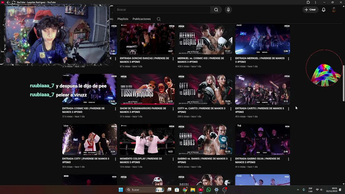This screenshot has height=194, width=345.
Task: Open options for Show de Tussiwarriors video
Action: pyautogui.click(x=173, y=109)
